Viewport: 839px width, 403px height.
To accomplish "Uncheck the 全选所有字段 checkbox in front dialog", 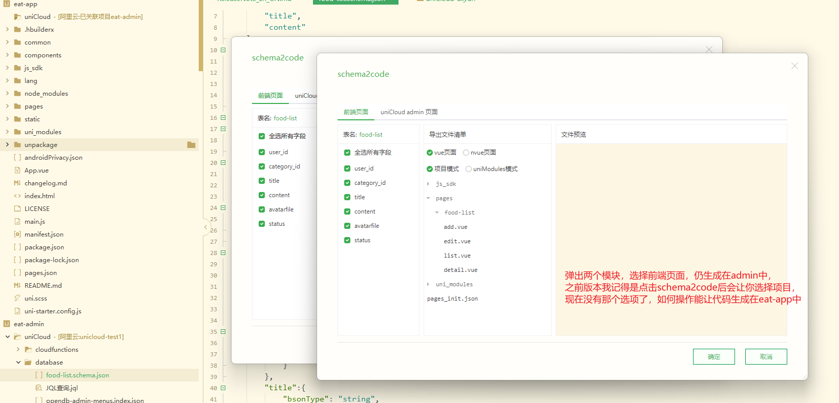I will tap(347, 153).
